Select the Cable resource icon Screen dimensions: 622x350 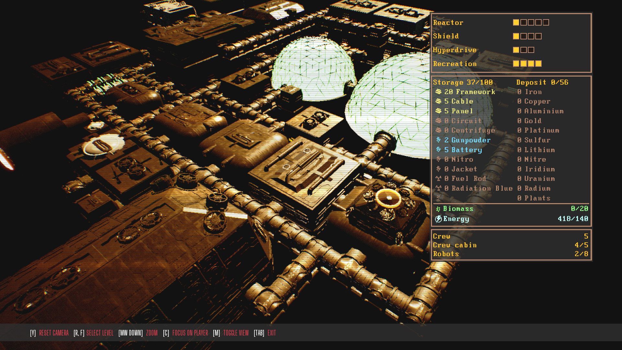click(438, 101)
